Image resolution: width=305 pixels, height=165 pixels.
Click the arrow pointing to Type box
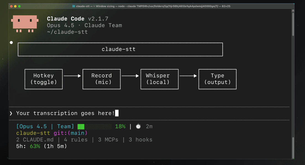pos(188,76)
